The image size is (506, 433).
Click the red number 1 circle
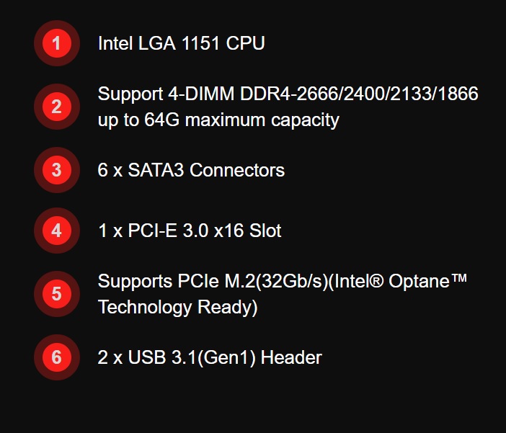click(x=57, y=43)
